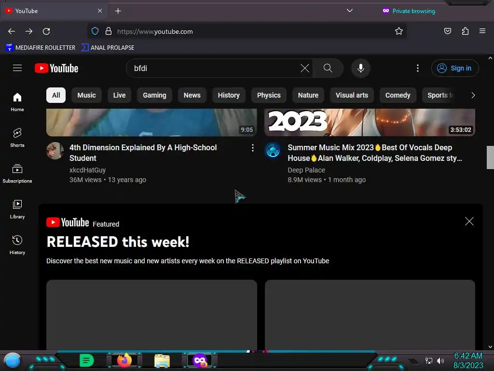Bookmark this page with the star
This screenshot has width=494, height=371.
pyautogui.click(x=399, y=31)
